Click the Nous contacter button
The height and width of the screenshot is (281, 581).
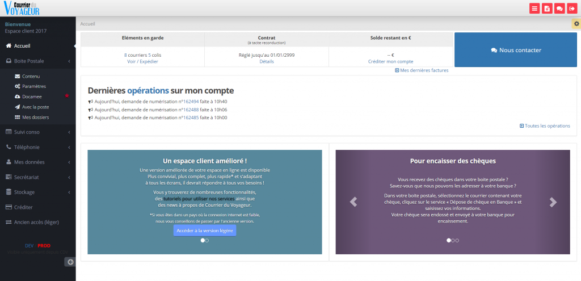[x=516, y=50]
